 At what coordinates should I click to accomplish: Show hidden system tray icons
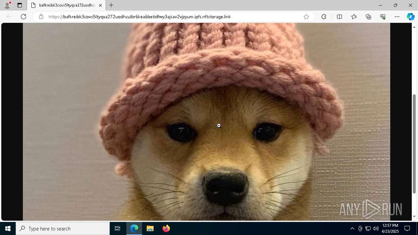tap(352, 228)
